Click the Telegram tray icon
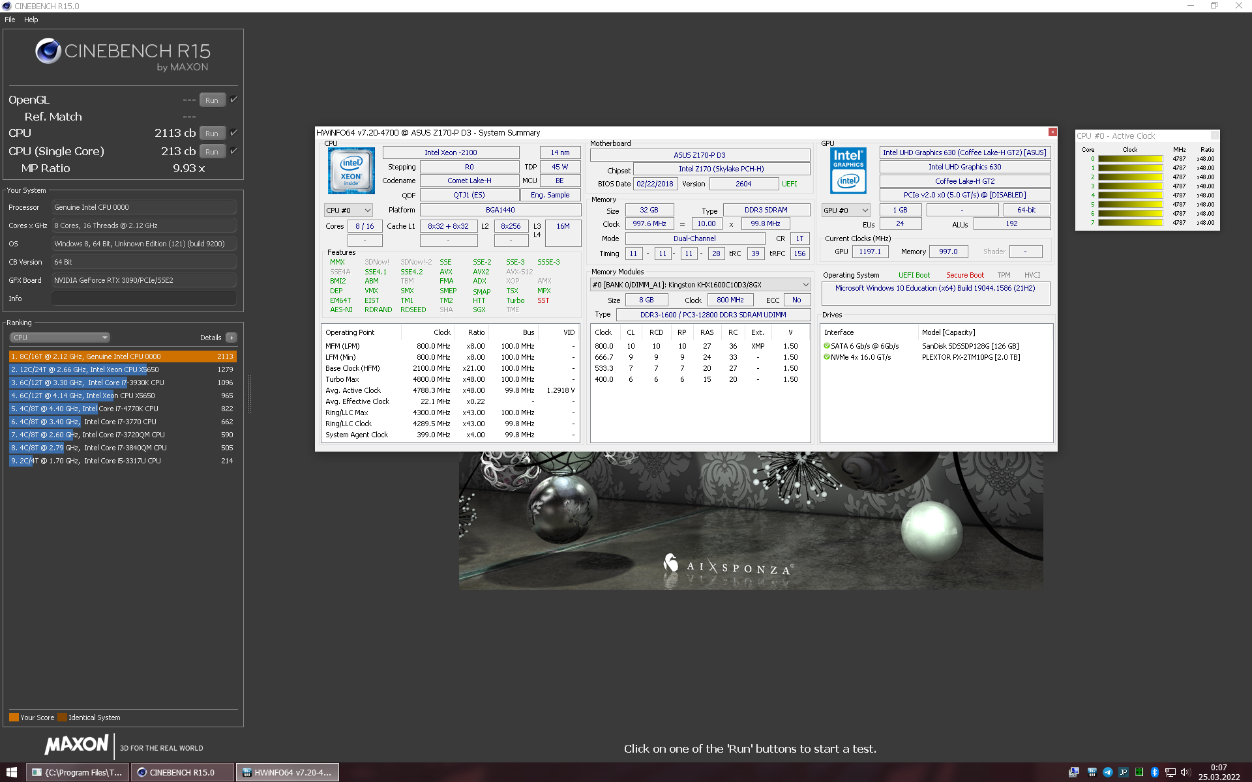This screenshot has height=782, width=1252. tap(1107, 772)
